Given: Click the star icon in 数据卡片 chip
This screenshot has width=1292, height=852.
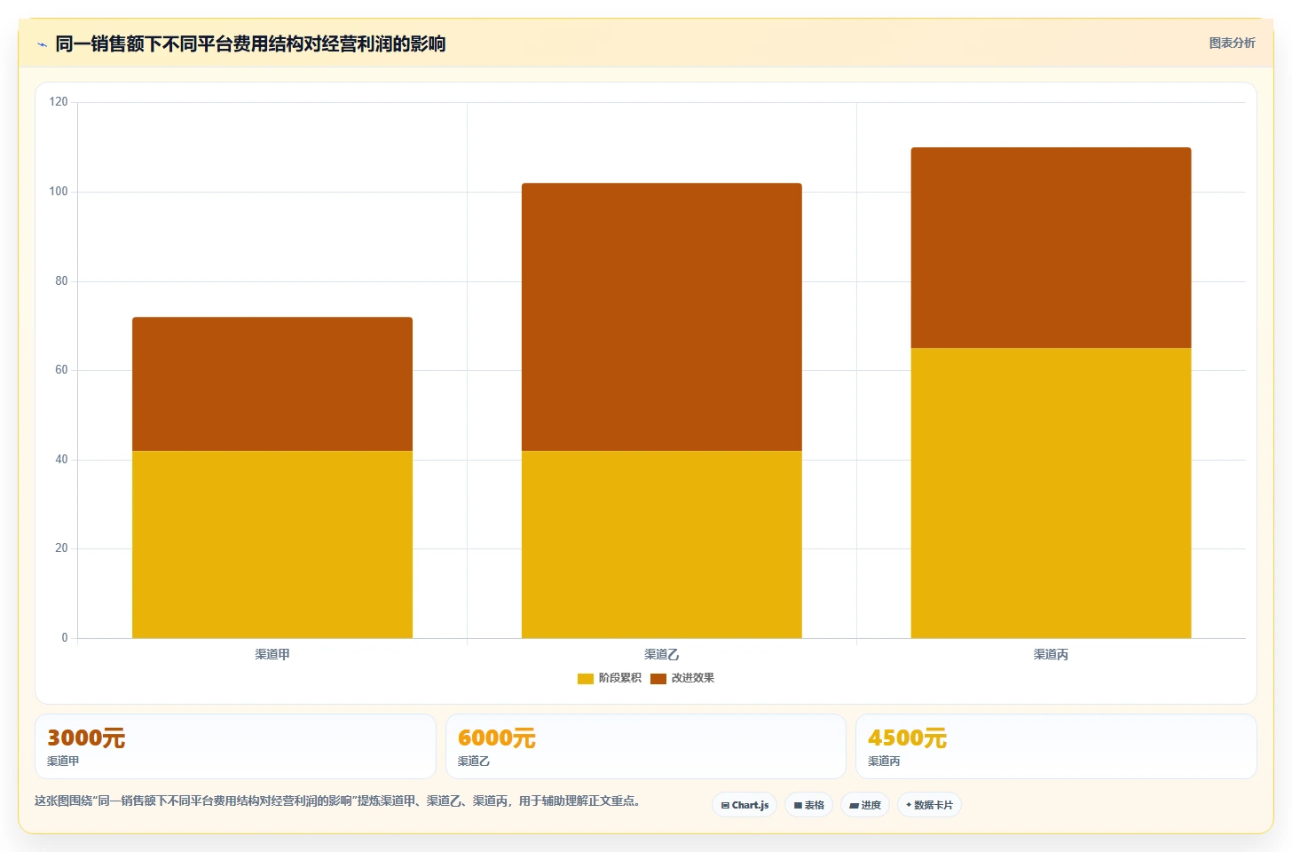Looking at the screenshot, I should coord(909,805).
